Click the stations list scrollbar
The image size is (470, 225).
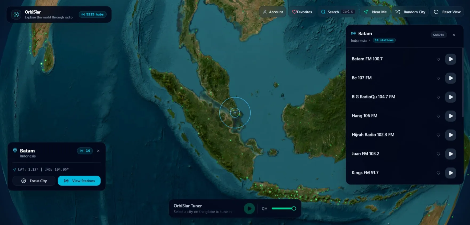pyautogui.click(x=462, y=83)
